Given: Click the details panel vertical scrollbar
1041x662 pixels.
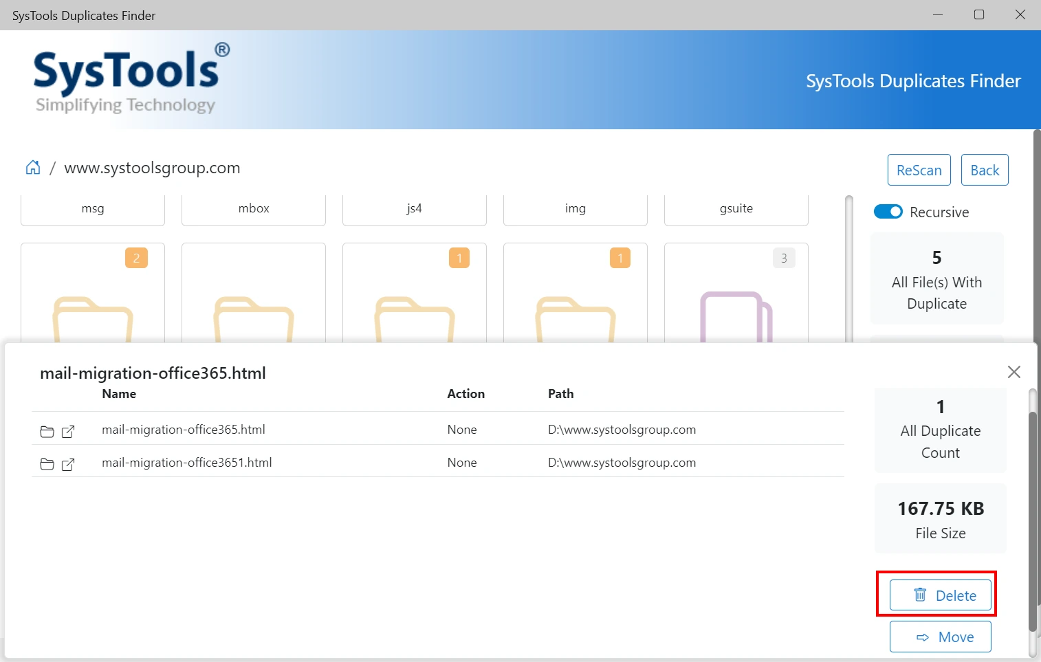Looking at the screenshot, I should 1032,522.
